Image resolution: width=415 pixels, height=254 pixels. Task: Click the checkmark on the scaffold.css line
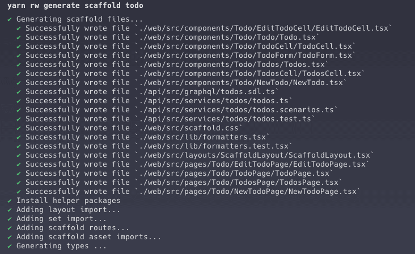pos(19,128)
